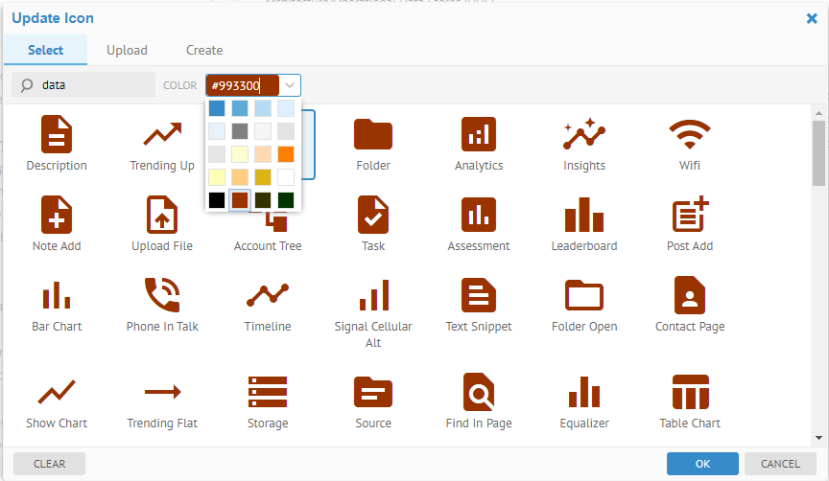Pick the bright orange color swatch
The image size is (829, 481).
click(286, 154)
